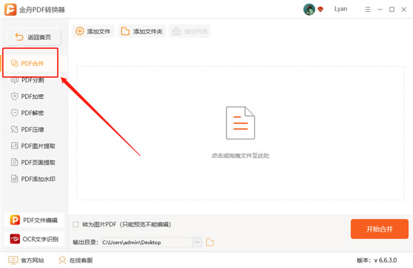The height and width of the screenshot is (268, 413).
Task: Click the 点击或拖拽文件至此处 hint text
Action: 240,156
